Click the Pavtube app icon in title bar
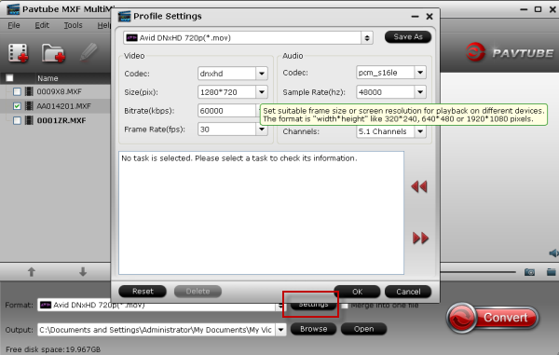Image resolution: width=559 pixels, height=355 pixels. pyautogui.click(x=13, y=9)
